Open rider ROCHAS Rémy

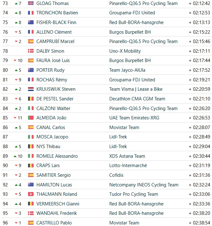pos(52,79)
